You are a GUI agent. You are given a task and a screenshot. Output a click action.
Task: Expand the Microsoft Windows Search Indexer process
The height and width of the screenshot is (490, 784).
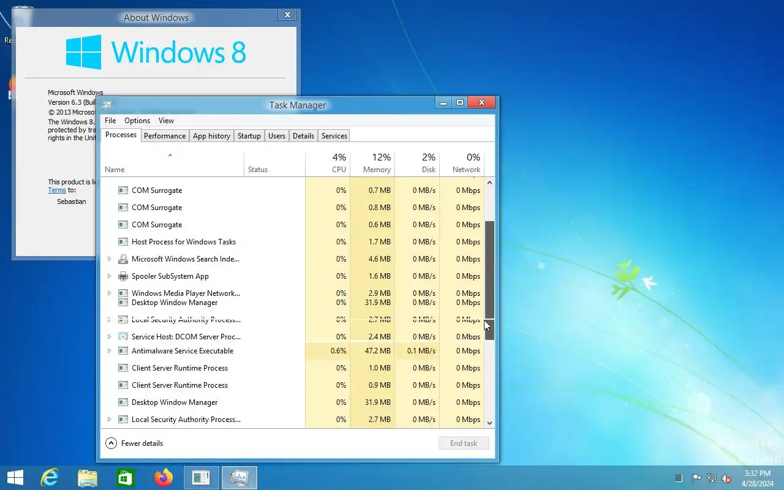109,259
